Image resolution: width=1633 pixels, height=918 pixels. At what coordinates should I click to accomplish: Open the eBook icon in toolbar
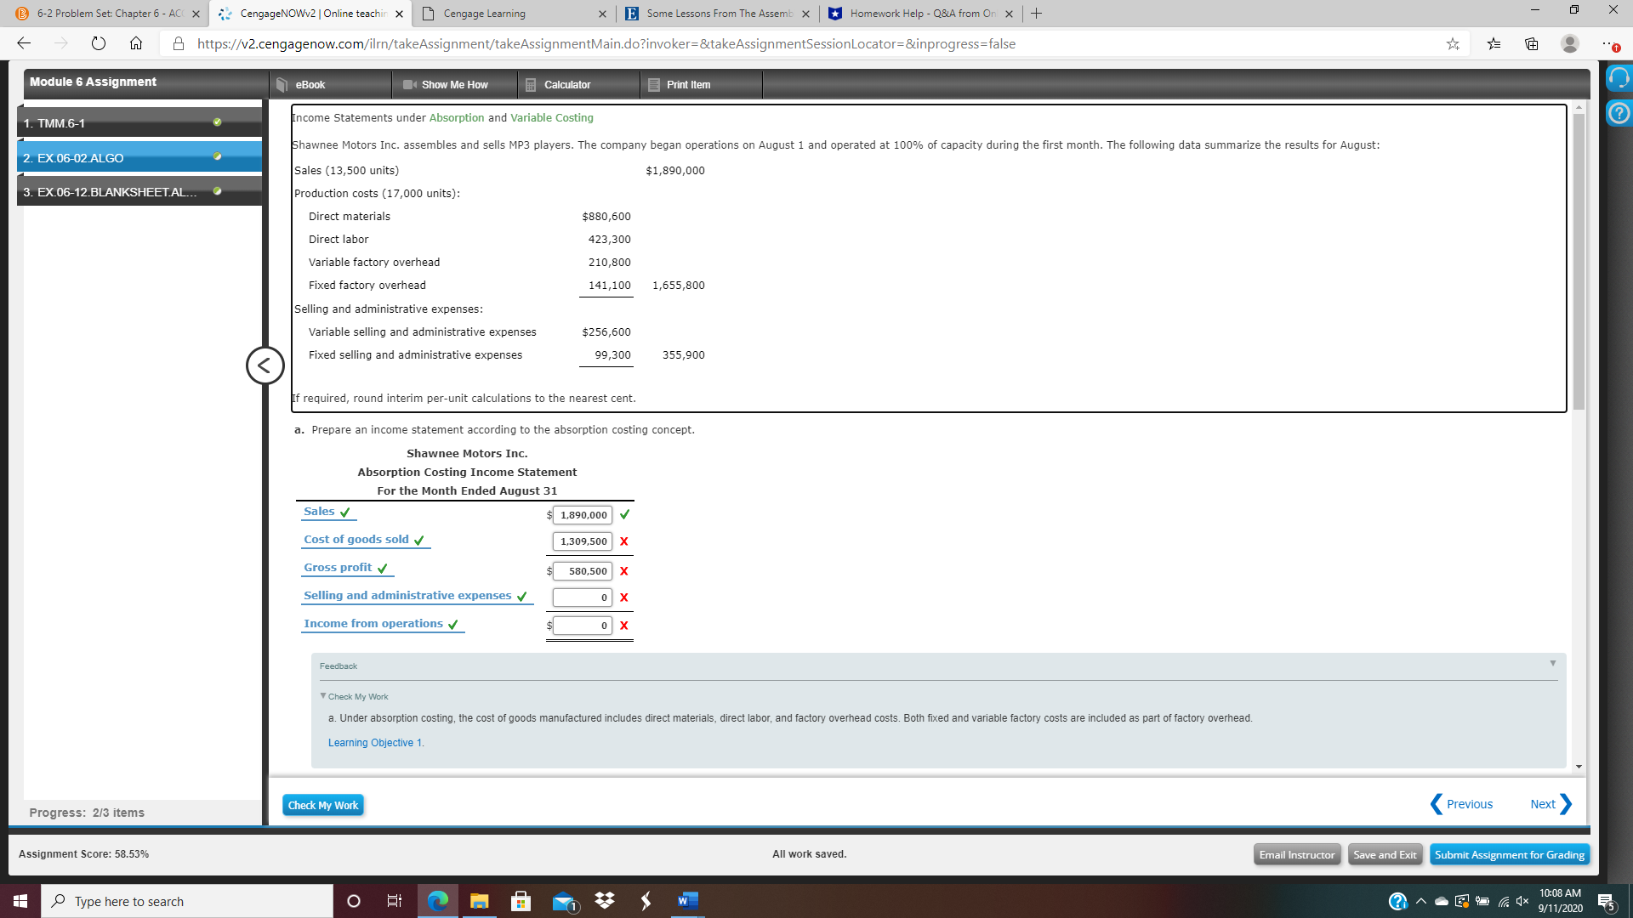point(283,85)
